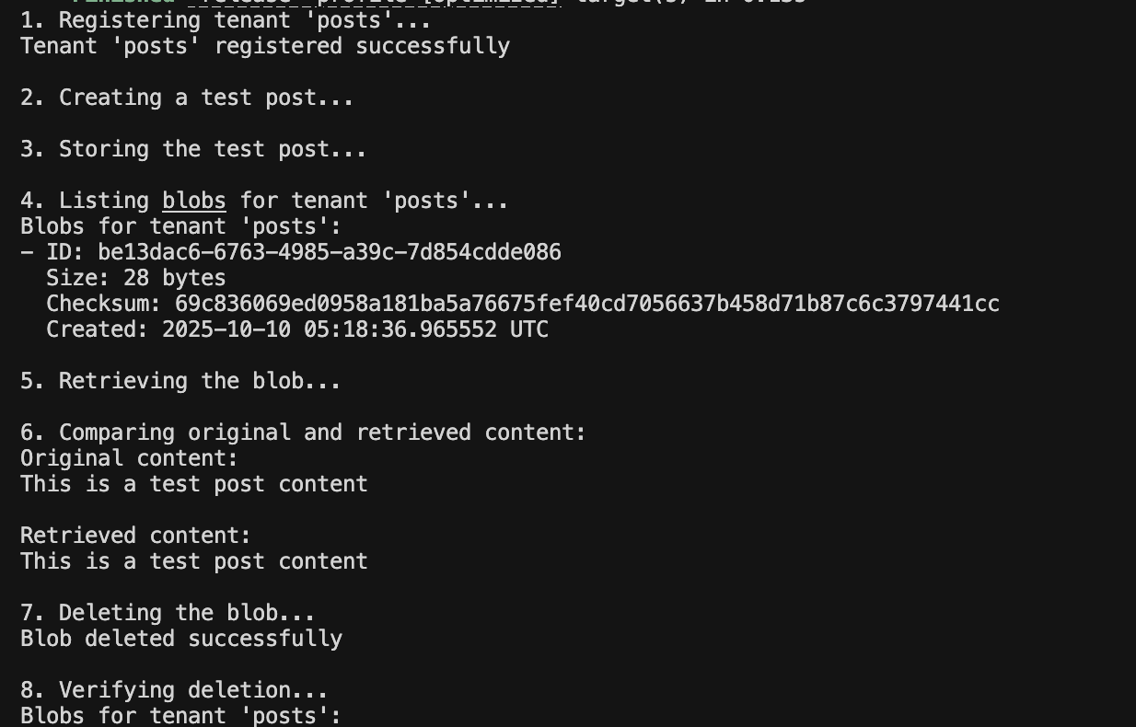1136x727 pixels.
Task: Click the 'Original content:' label
Action: tap(129, 458)
